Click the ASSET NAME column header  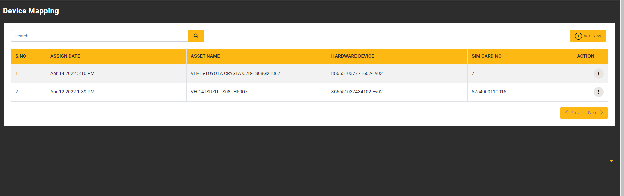click(x=205, y=56)
